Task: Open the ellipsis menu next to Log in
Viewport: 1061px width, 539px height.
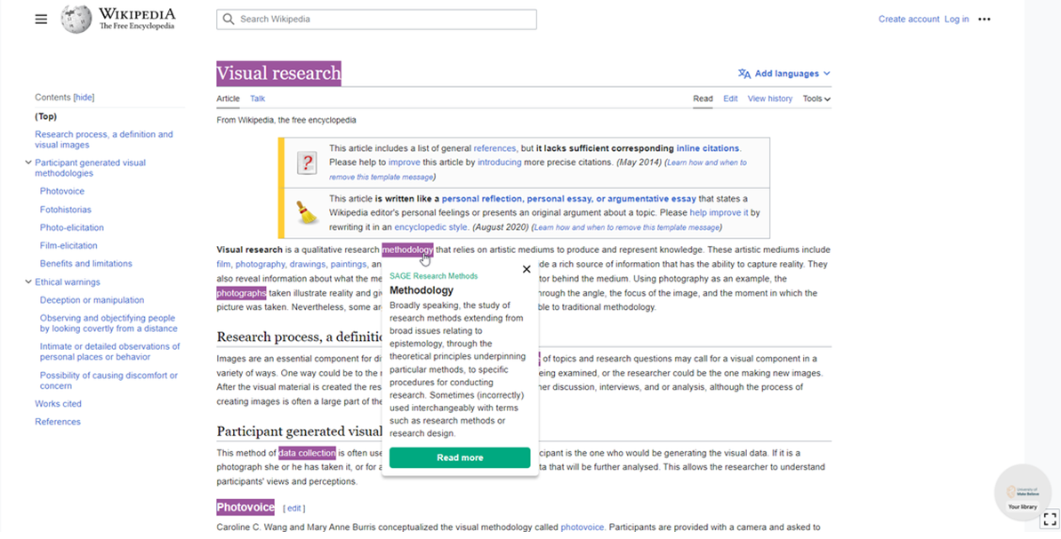Action: pyautogui.click(x=984, y=19)
